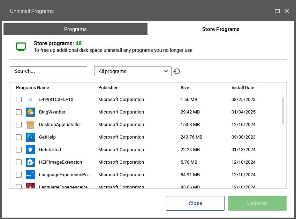The height and width of the screenshot is (219, 296).
Task: Click the program list vertical scrollbar
Action: 283,111
